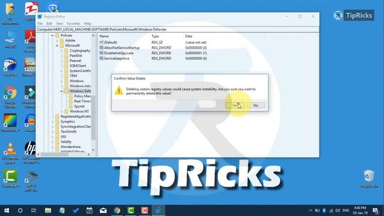The width and height of the screenshot is (384, 216).
Task: Open the blue checkmark app on taskbar
Action: pyautogui.click(x=76, y=211)
